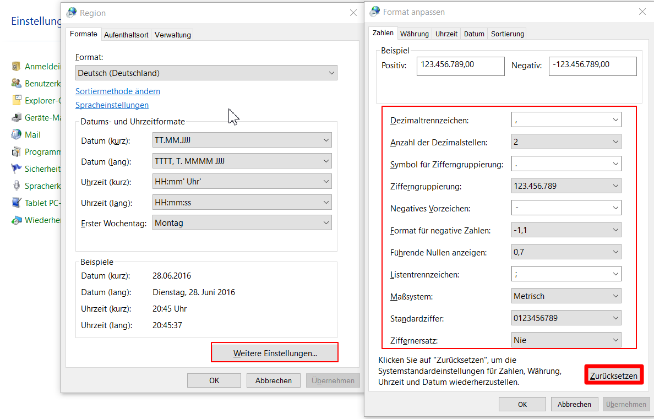Open the Ziffernersatz dropdown
654x419 pixels.
point(566,340)
